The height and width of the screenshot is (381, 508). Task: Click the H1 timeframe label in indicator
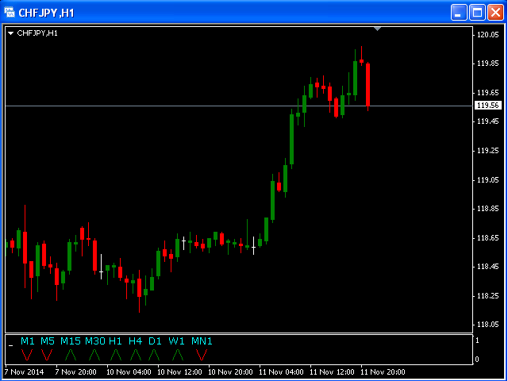point(115,341)
